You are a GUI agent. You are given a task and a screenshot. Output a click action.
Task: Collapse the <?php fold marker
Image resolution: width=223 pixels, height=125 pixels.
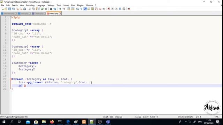[11, 17]
